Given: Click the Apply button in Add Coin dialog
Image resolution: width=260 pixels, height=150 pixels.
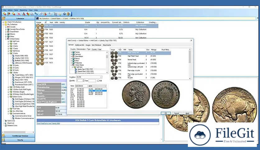Looking at the screenshot, I should tap(187, 113).
